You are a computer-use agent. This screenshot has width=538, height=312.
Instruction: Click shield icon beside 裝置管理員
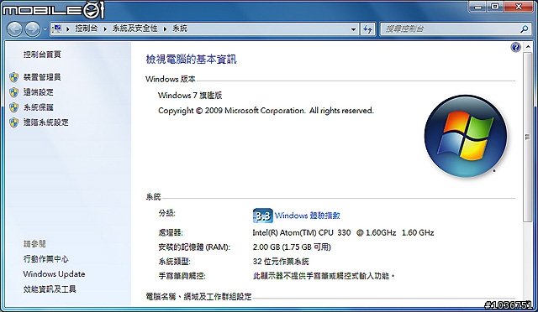14,77
